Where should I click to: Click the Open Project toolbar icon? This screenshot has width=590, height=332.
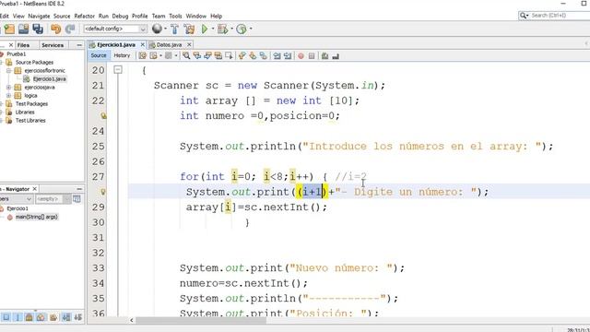[23, 29]
